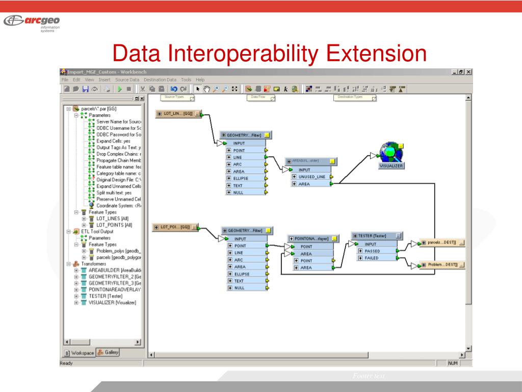The height and width of the screenshot is (392, 522).
Task: Expand the LOT_POINTS [All] feature type
Action: pyautogui.click(x=84, y=225)
